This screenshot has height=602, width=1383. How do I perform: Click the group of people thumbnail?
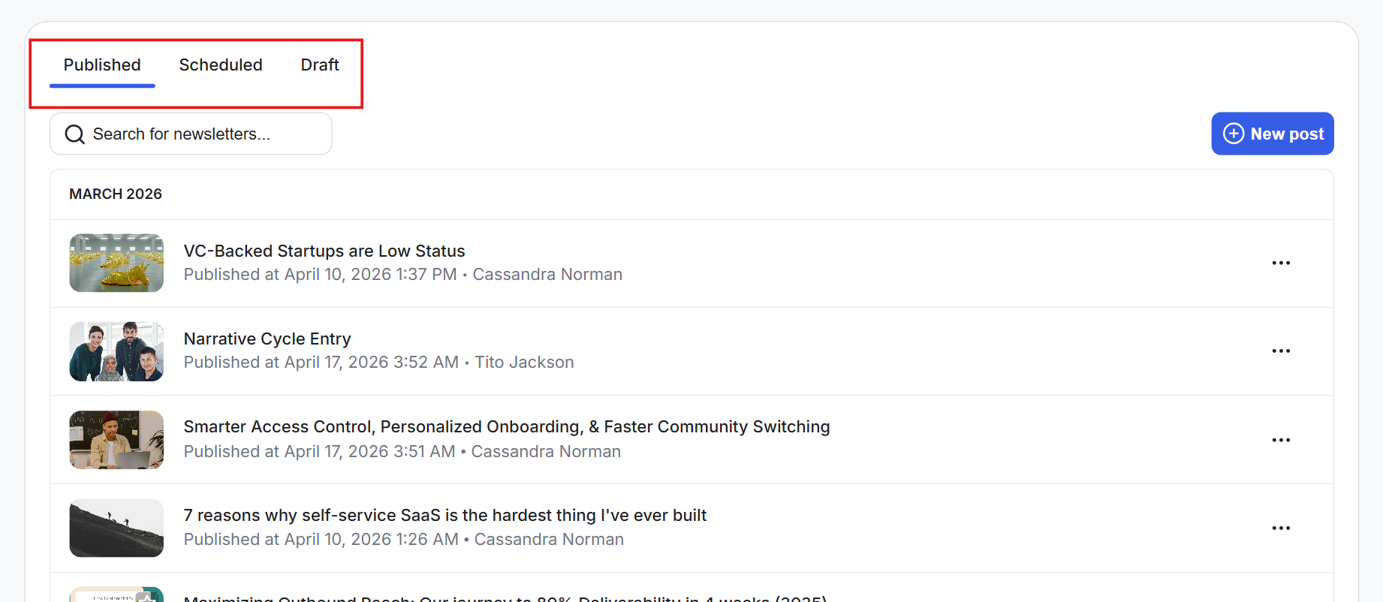(x=116, y=351)
